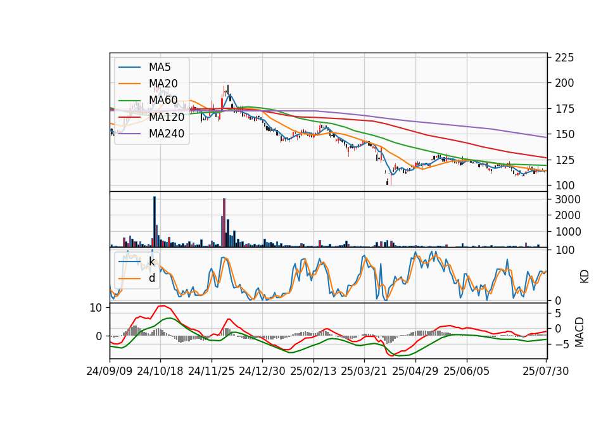
Task: Click the 225 price axis label
Action: (x=564, y=58)
